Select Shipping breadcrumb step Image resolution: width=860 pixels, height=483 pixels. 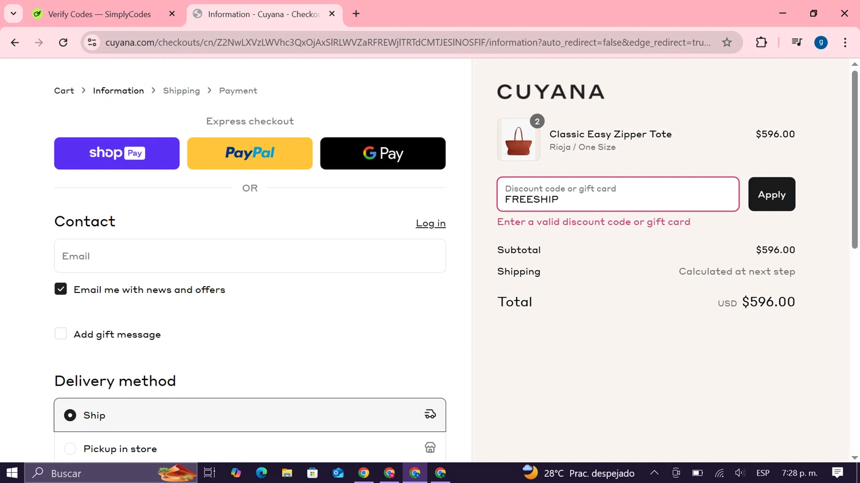tap(181, 90)
